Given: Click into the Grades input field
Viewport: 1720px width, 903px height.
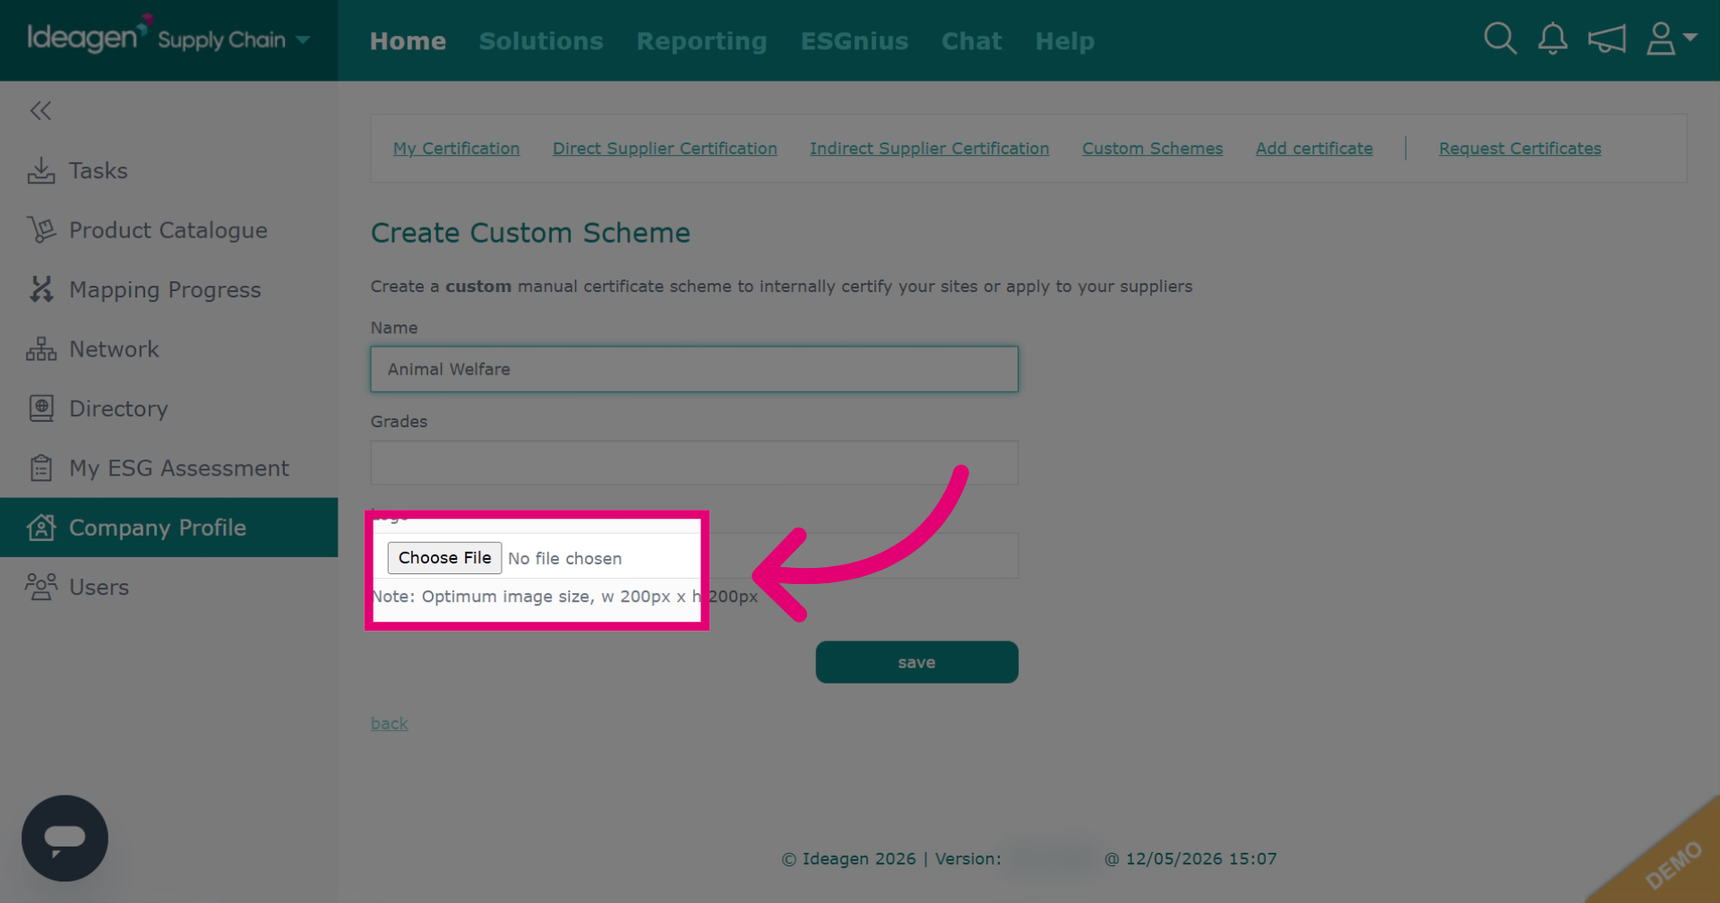Looking at the screenshot, I should pyautogui.click(x=694, y=462).
